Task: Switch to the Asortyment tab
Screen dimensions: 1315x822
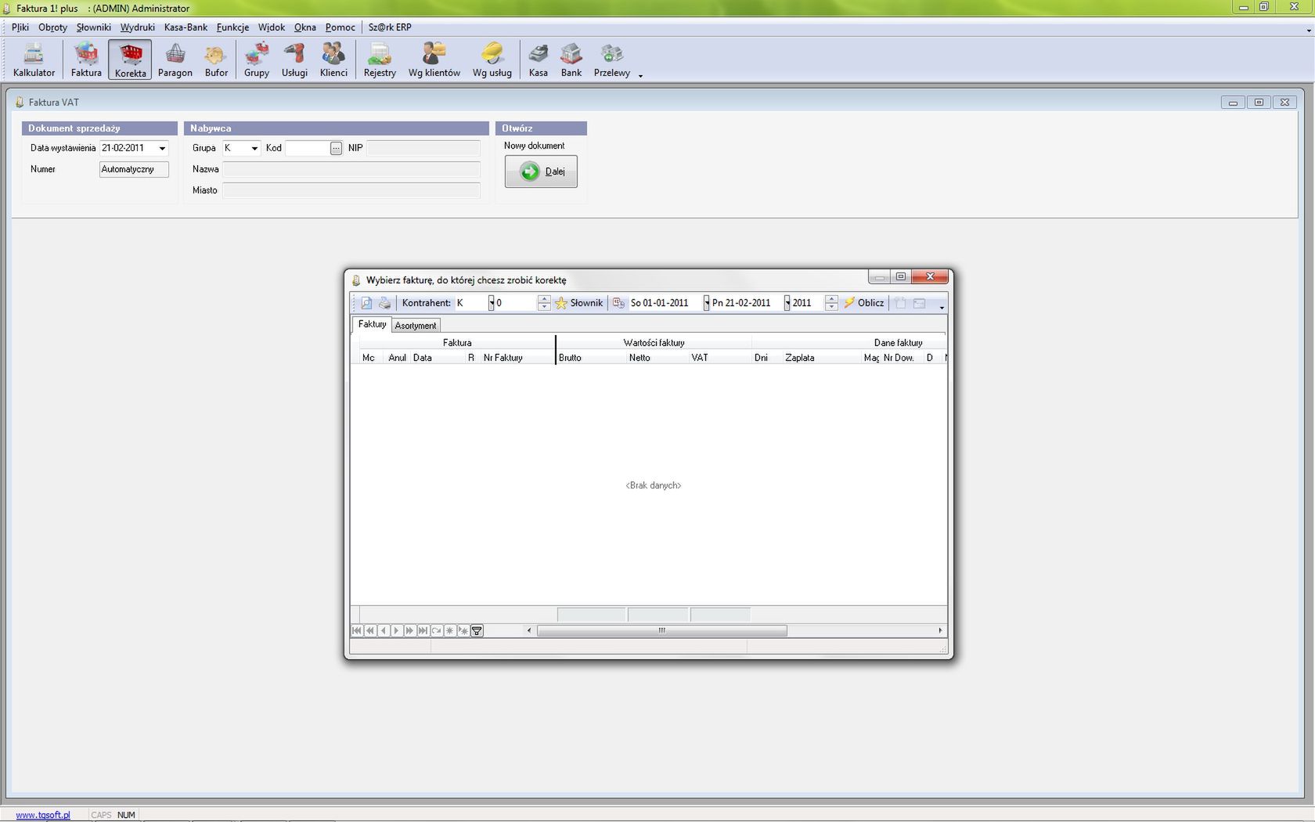Action: (x=416, y=326)
